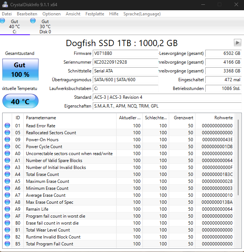244x252 pixels.
Task: Open the Bearbeiten menu
Action: [27, 14]
